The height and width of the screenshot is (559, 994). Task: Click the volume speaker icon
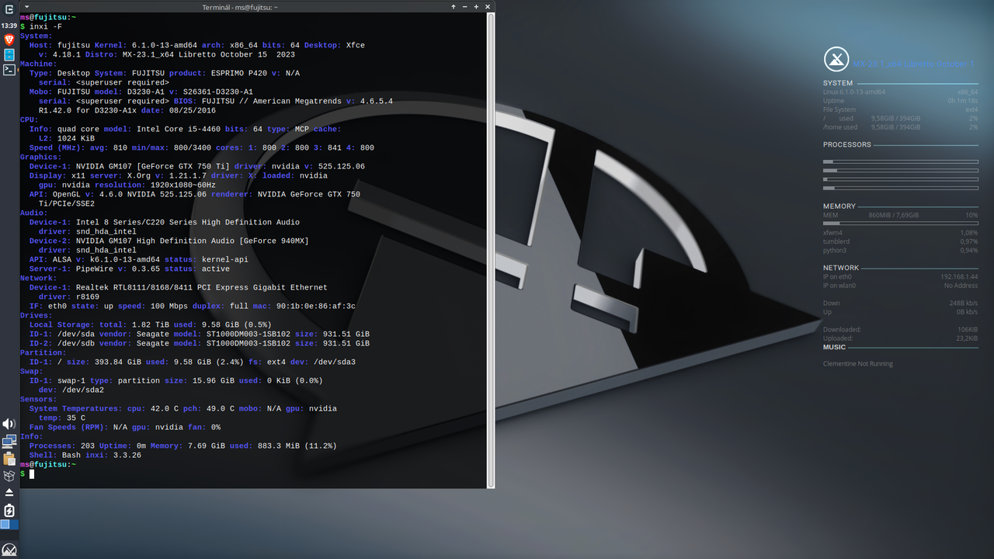(9, 424)
